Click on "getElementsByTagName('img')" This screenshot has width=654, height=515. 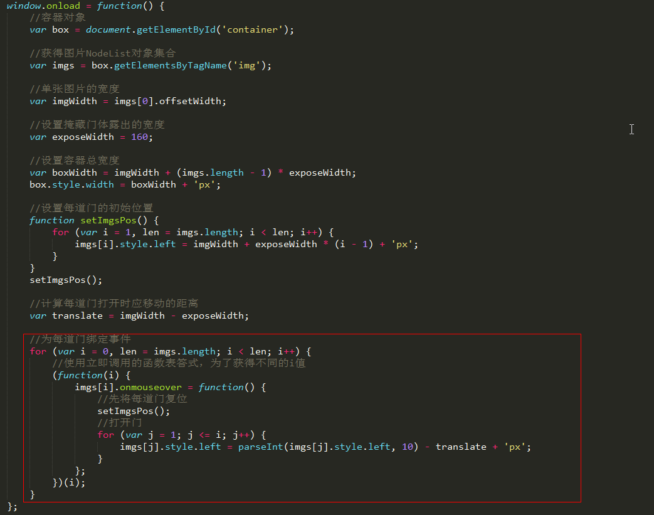pyautogui.click(x=190, y=65)
